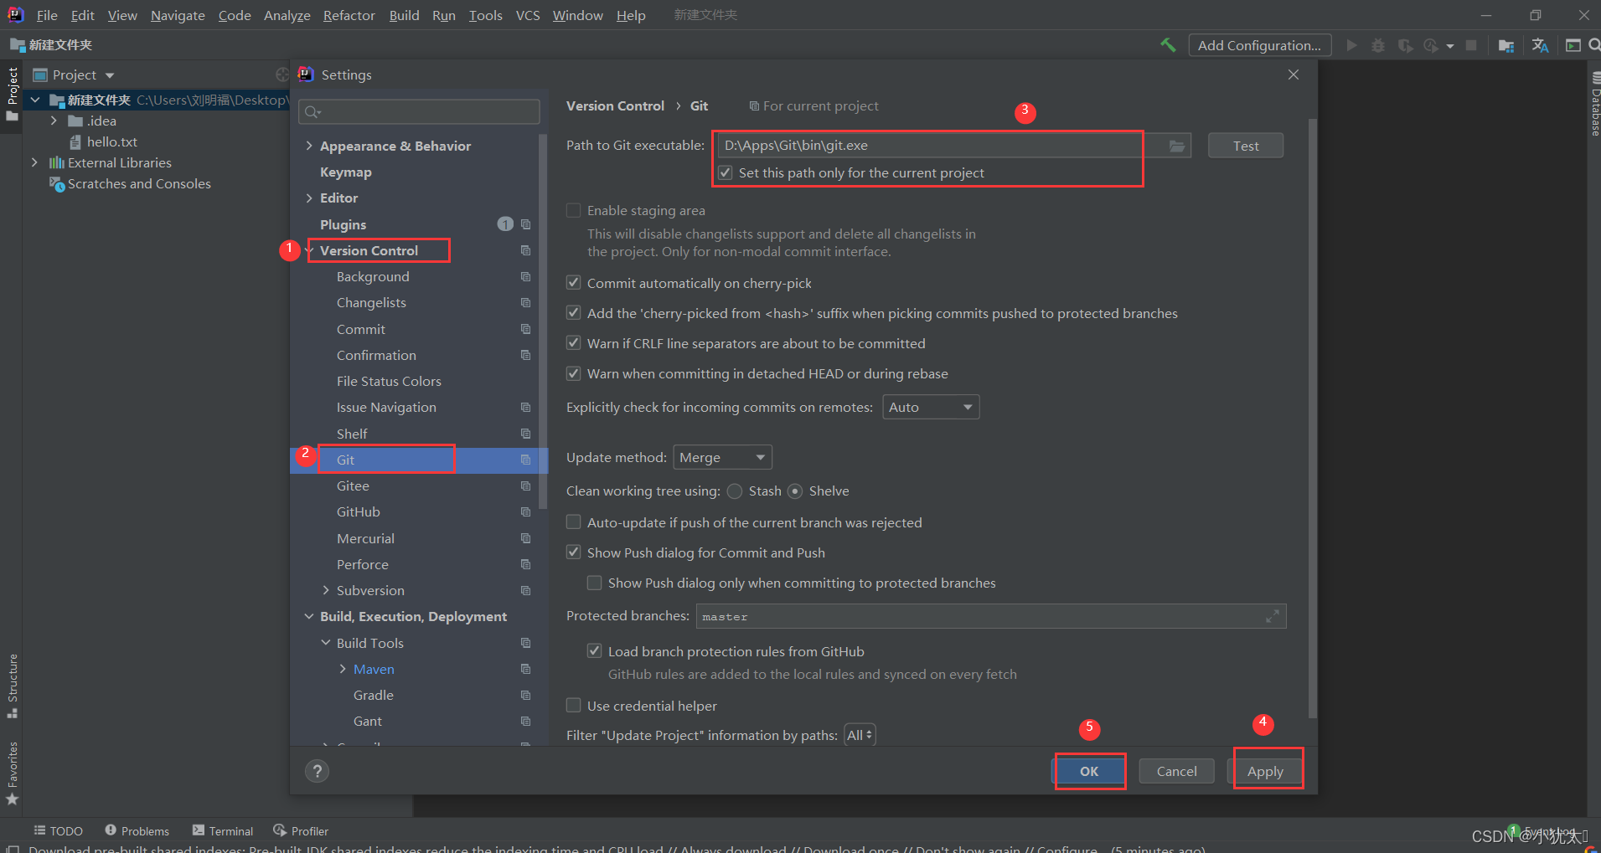This screenshot has height=853, width=1601.
Task: Open the Favorites sidebar tab
Action: point(13,773)
